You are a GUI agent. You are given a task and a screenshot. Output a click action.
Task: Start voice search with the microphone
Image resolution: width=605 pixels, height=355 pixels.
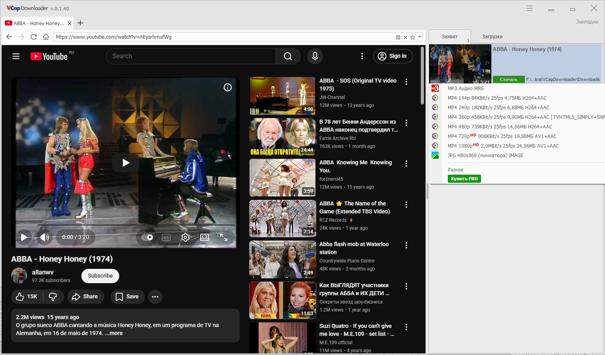pyautogui.click(x=315, y=56)
